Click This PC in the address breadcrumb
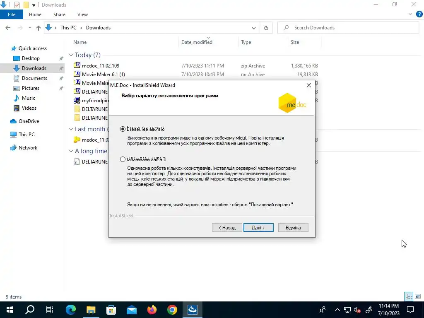Screen dimensions: 424x318 [x=68, y=28]
